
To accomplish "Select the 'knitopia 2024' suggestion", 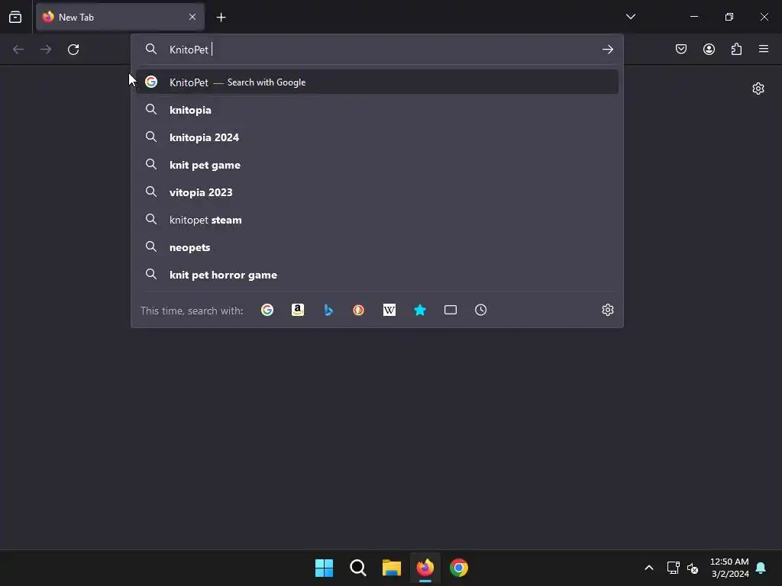I will click(x=377, y=137).
